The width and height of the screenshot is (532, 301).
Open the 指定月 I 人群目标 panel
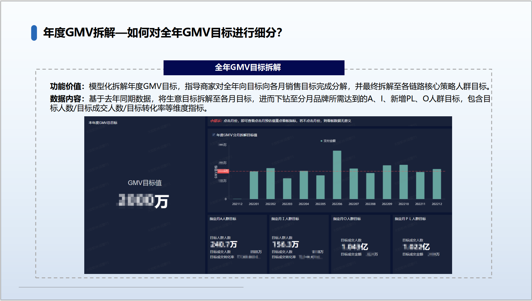(299, 244)
